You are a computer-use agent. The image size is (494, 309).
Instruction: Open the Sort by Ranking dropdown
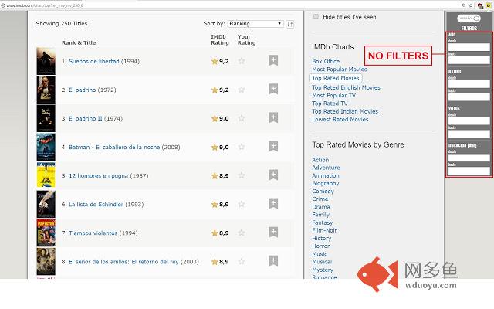pos(255,24)
